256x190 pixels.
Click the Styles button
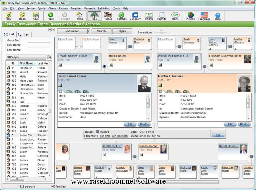pyautogui.click(x=122, y=31)
